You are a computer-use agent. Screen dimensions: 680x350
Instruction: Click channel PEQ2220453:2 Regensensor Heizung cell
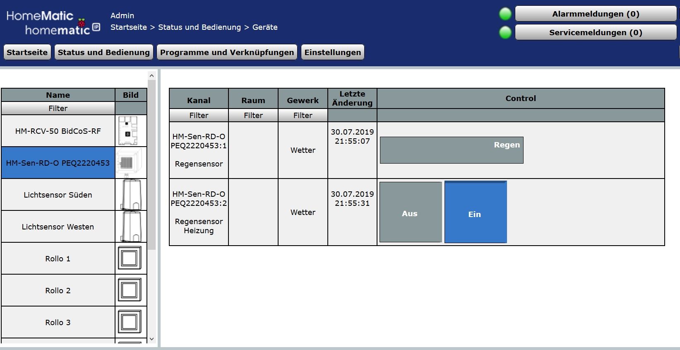pyautogui.click(x=199, y=212)
